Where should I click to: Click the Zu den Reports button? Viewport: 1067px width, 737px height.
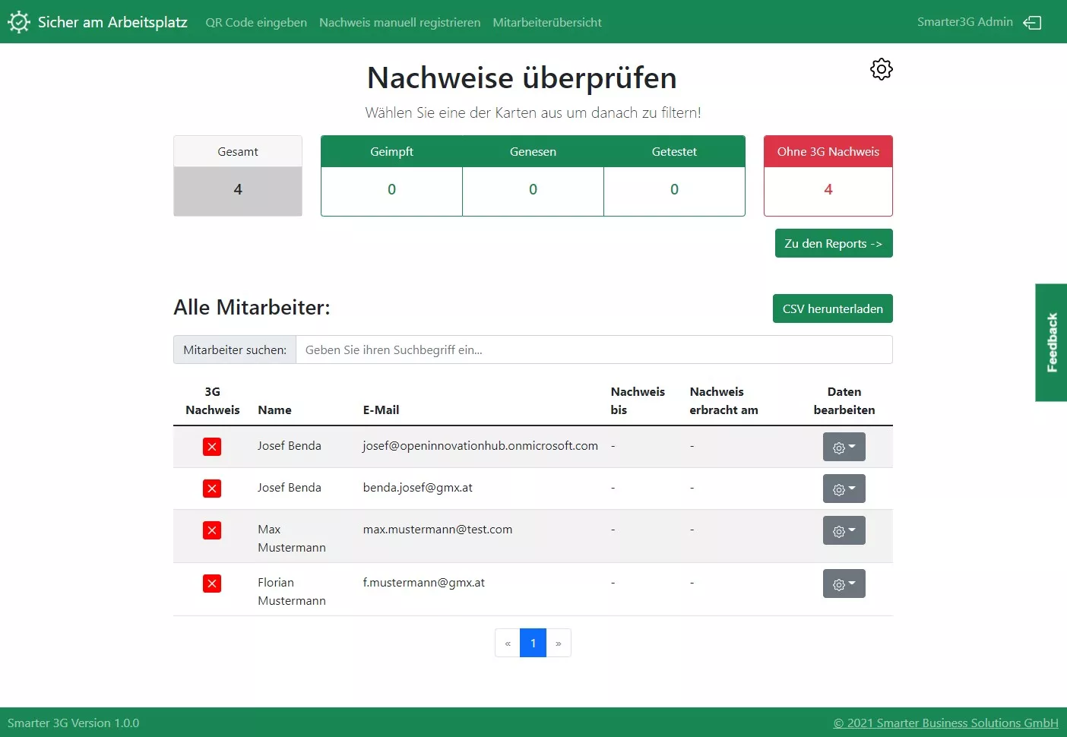(834, 243)
